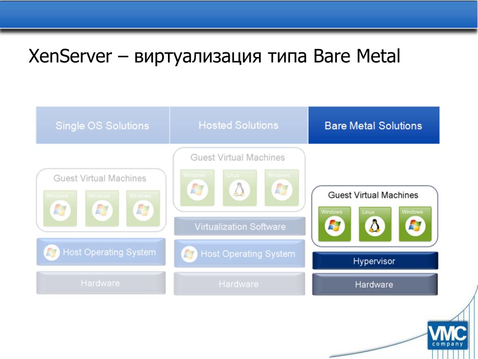Image resolution: width=478 pixels, height=359 pixels.
Task: Click rightmost Windows VM tile under Single OS
Action: (143, 208)
